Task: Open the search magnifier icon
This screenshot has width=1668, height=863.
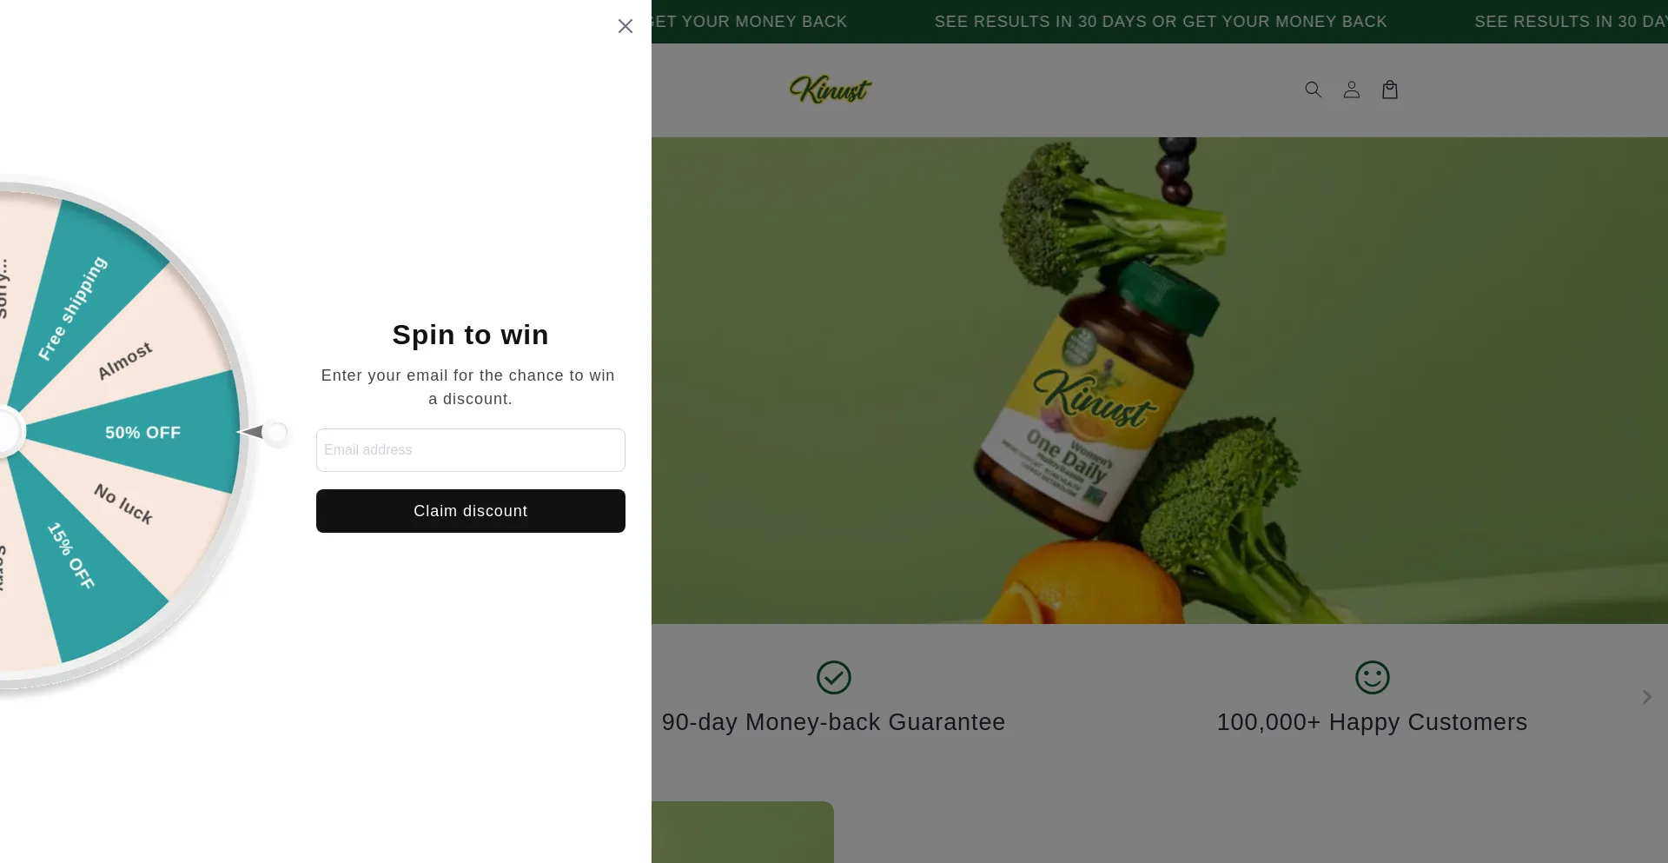Action: 1314,90
